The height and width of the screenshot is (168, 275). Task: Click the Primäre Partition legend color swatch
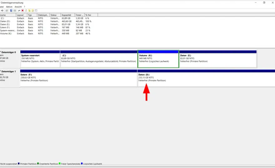pos(18,164)
